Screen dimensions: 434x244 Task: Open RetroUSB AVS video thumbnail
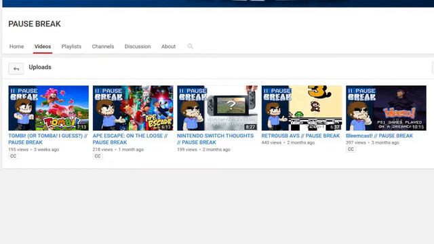coord(302,108)
